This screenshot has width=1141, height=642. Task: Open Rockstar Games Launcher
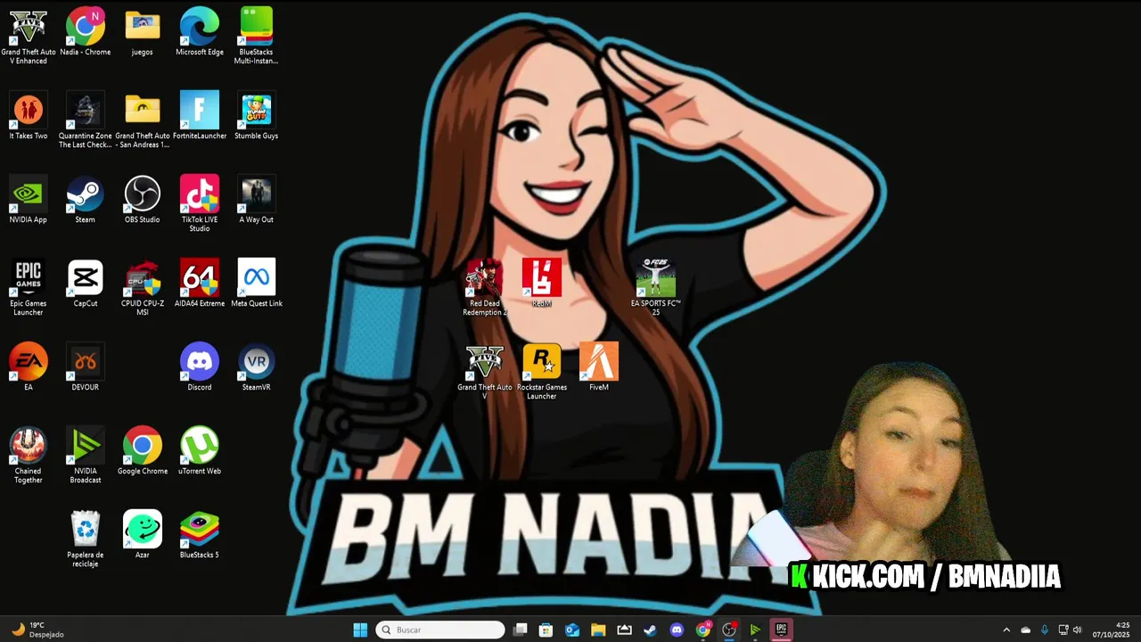click(x=542, y=372)
